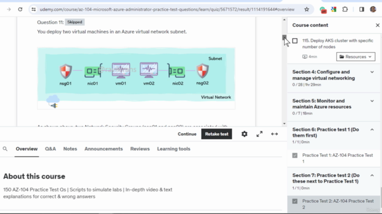Click the colorful extension icon beside the puzzle
Screen dimensions: 382x214
[x=334, y=10]
